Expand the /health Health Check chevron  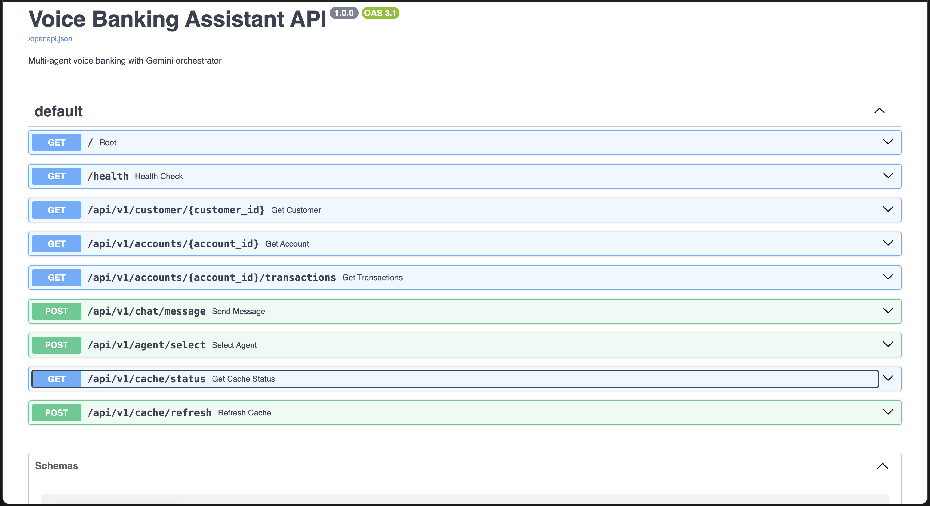[x=888, y=176]
